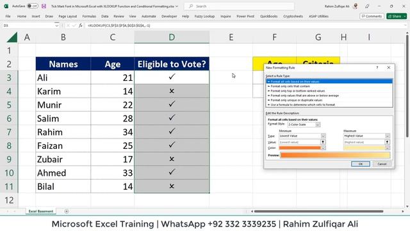Switch to the Developer ribbon tab
The width and height of the screenshot is (410, 231).
coord(169,16)
